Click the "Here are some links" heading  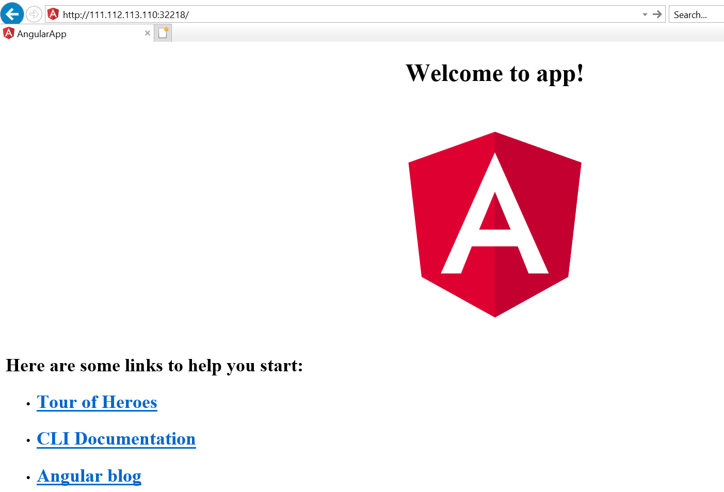tap(154, 366)
